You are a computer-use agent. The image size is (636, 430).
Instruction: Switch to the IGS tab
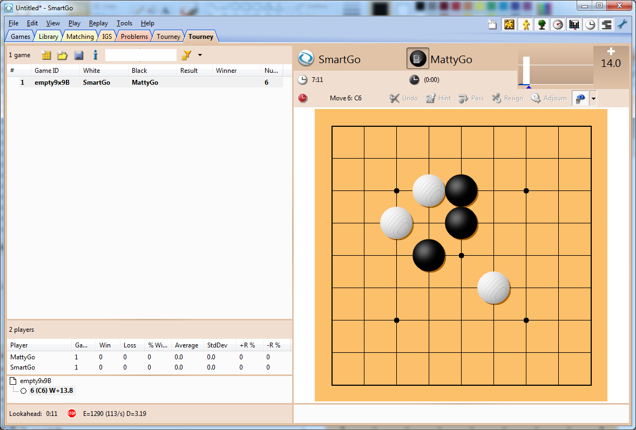pos(107,37)
